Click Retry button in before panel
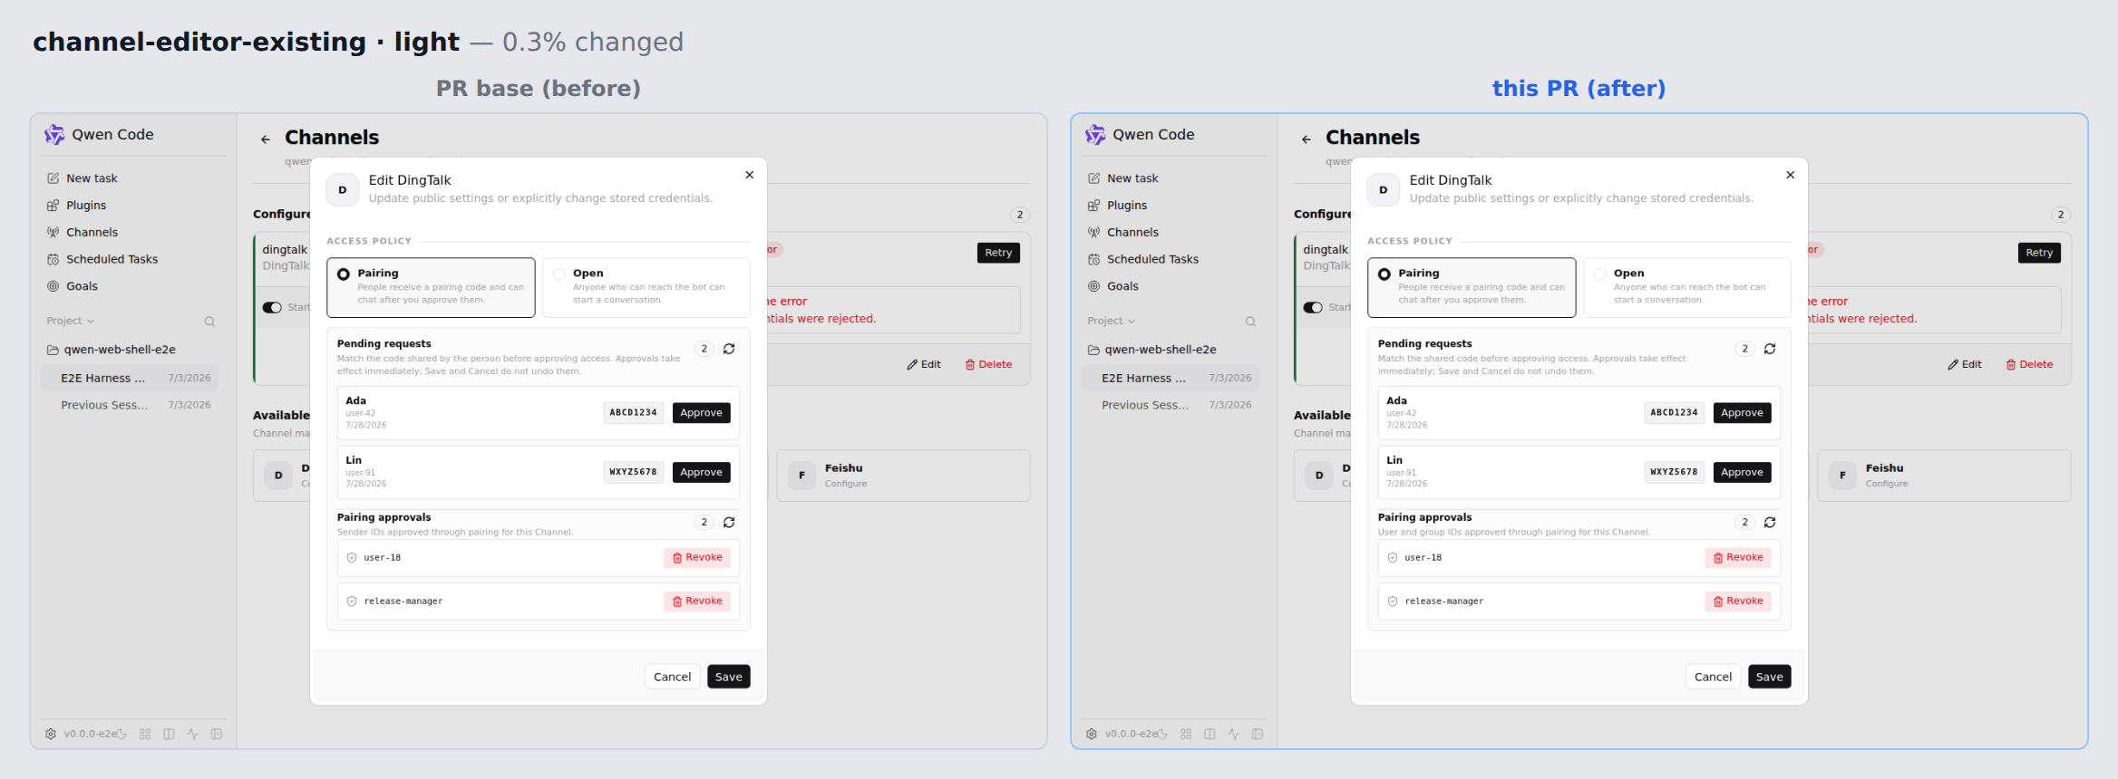Screen dimensions: 2118x779 tap(998, 253)
